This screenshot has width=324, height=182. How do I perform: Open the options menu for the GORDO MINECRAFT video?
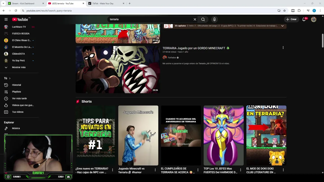(283, 48)
